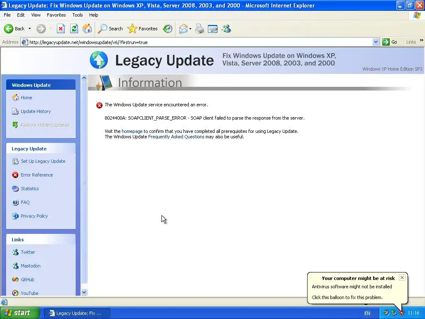Stop loading with the red X toolbar icon
425x319 pixels.
click(61, 29)
